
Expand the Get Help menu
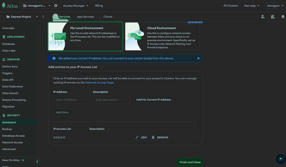pos(251,6)
